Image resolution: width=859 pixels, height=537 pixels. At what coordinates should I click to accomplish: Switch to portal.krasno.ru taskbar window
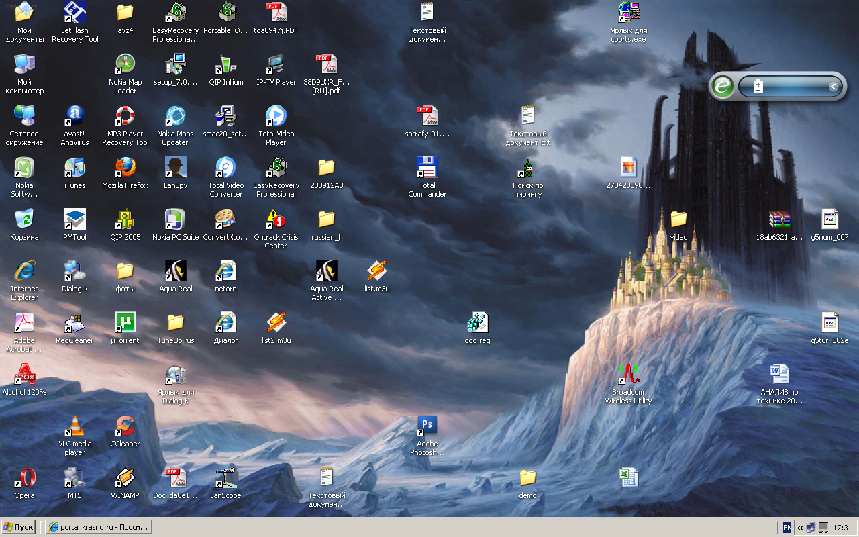click(x=98, y=527)
